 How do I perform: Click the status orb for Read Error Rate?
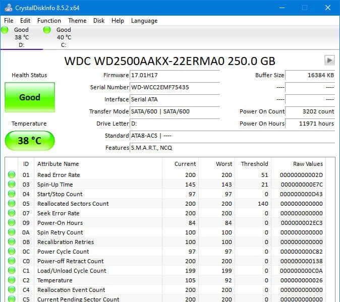[x=12, y=174]
